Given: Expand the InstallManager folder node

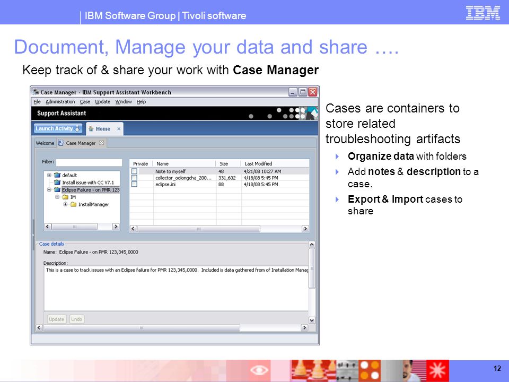Looking at the screenshot, I should [65, 204].
